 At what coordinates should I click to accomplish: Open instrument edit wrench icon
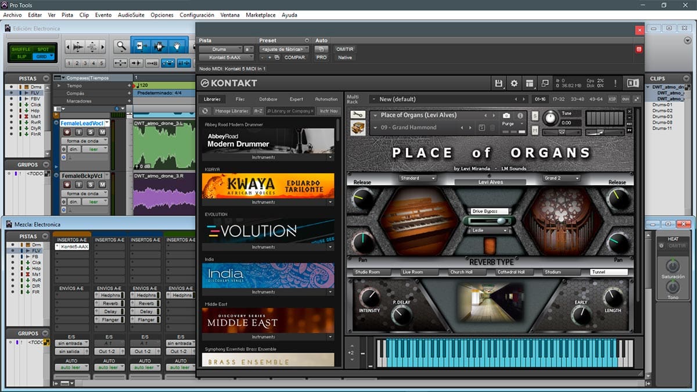point(358,115)
